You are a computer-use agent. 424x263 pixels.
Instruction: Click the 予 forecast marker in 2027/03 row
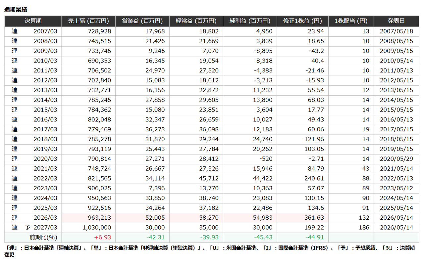pos(27,228)
